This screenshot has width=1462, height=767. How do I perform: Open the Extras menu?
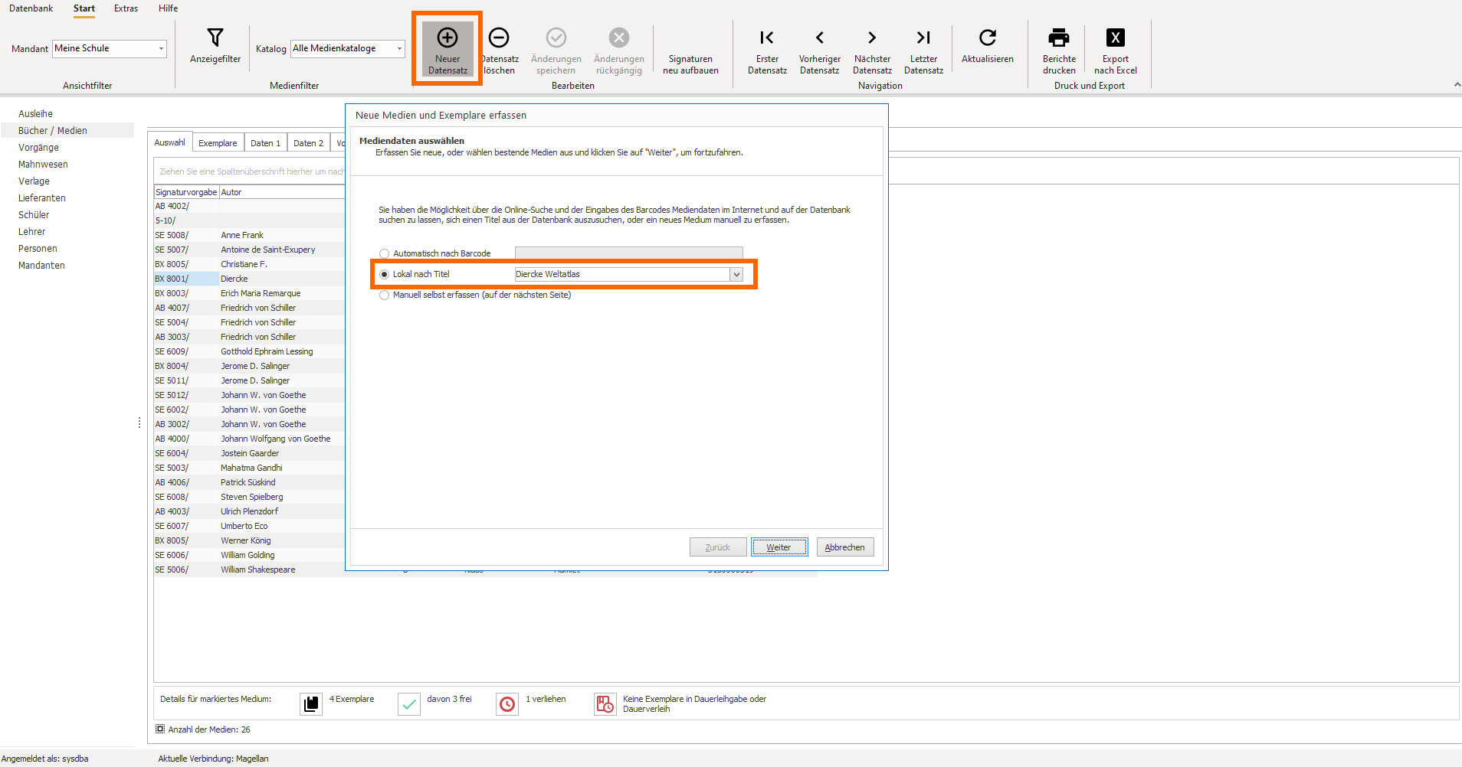click(x=126, y=8)
